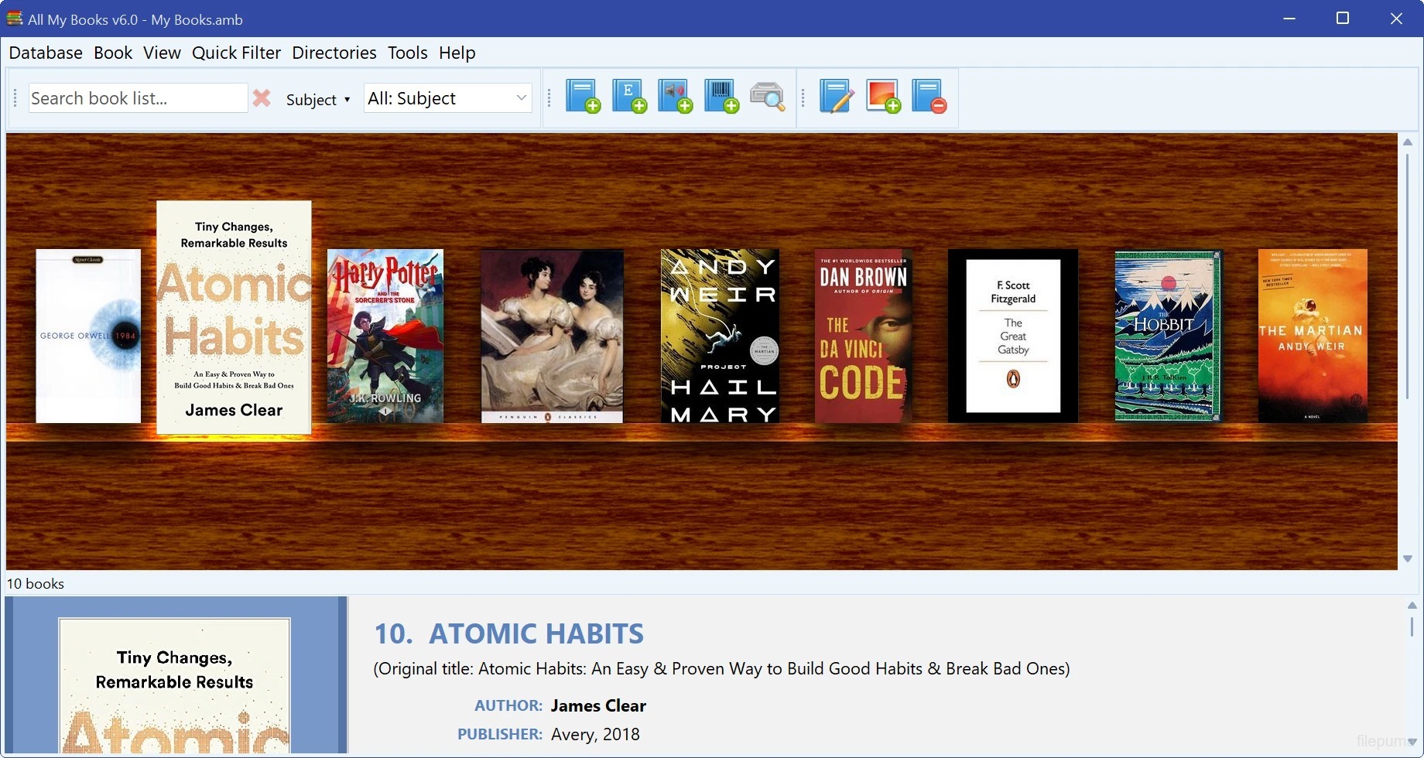This screenshot has height=758, width=1424.
Task: Select the Atomic Habits cover on the shelf
Action: coord(234,317)
